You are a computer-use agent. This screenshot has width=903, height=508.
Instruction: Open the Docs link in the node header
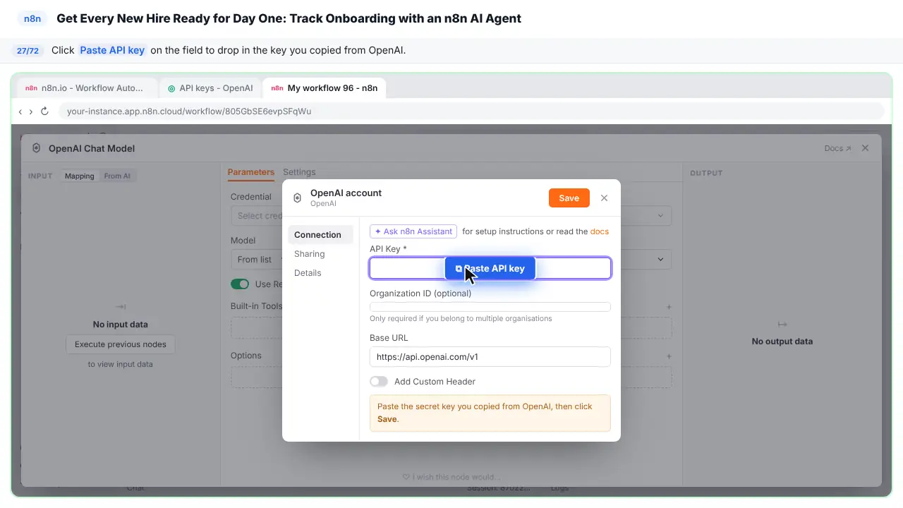tap(837, 148)
